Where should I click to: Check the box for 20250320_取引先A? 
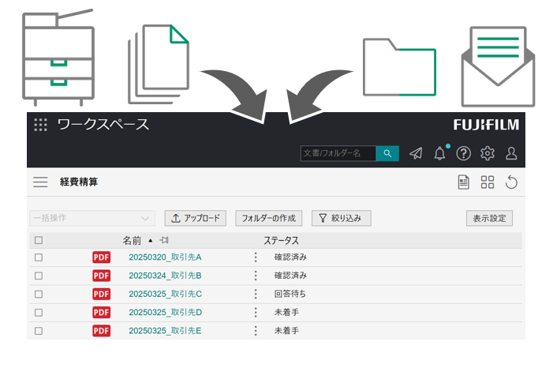pos(39,257)
